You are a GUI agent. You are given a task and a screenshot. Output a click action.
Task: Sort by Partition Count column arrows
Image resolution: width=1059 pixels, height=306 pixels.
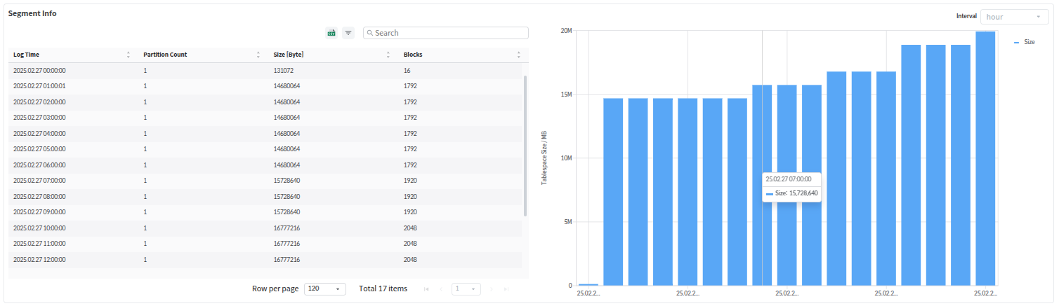point(258,55)
